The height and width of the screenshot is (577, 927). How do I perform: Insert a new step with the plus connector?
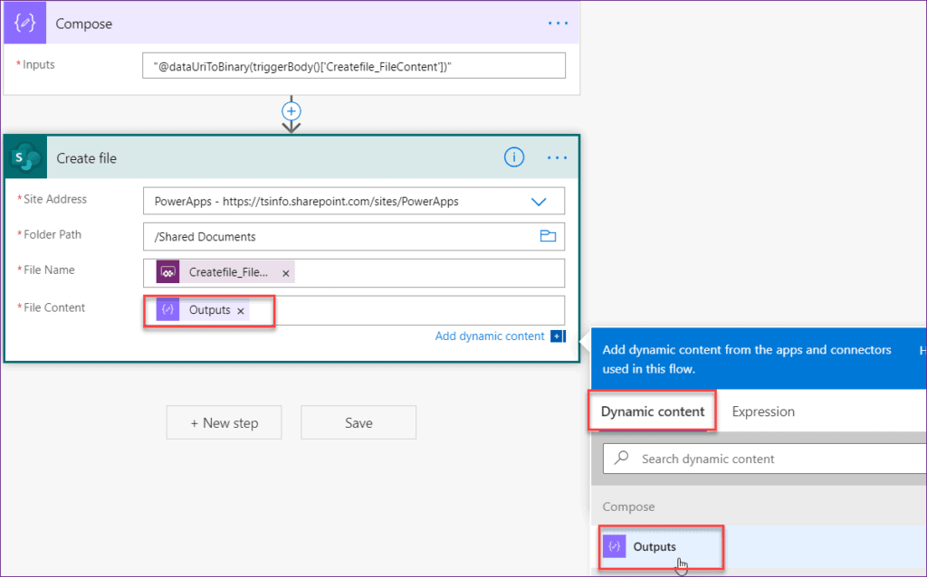291,111
